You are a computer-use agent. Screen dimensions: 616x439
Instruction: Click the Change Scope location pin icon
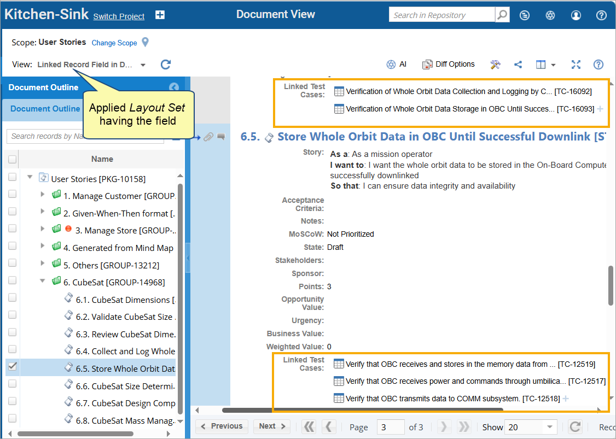[146, 42]
